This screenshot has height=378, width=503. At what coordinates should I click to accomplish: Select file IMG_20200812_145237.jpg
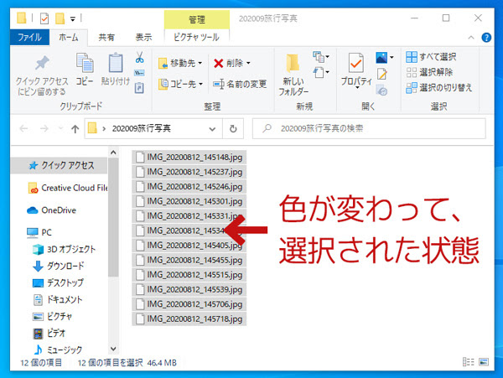click(x=189, y=172)
